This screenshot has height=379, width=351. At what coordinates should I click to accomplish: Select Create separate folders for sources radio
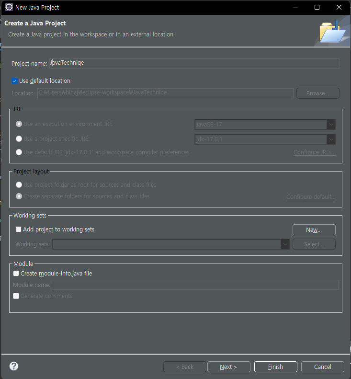click(x=19, y=196)
